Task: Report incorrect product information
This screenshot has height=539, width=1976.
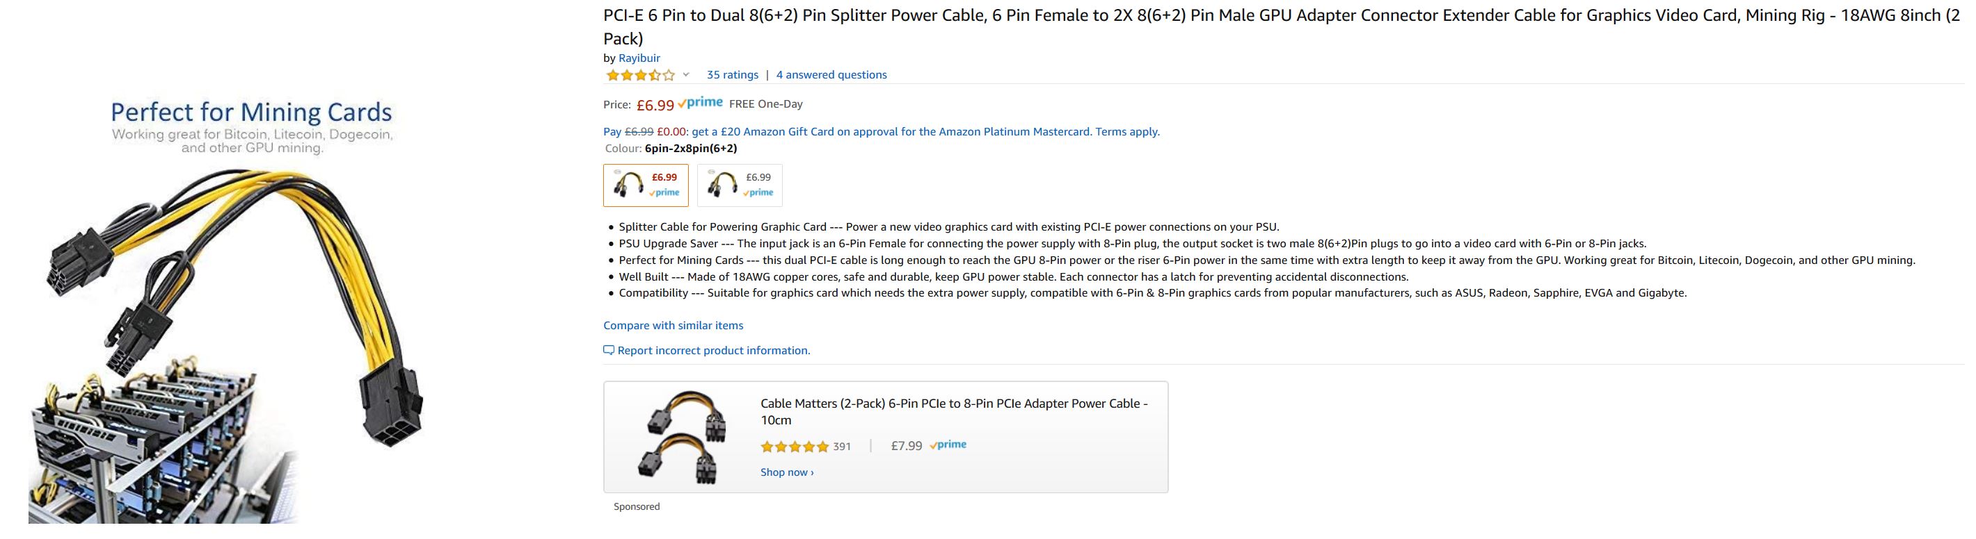Action: point(713,351)
